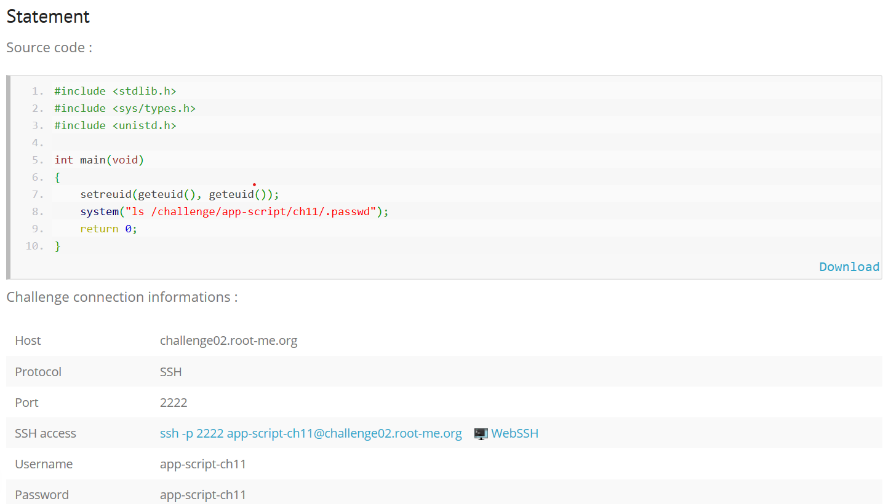Select the Statement heading

click(x=48, y=17)
